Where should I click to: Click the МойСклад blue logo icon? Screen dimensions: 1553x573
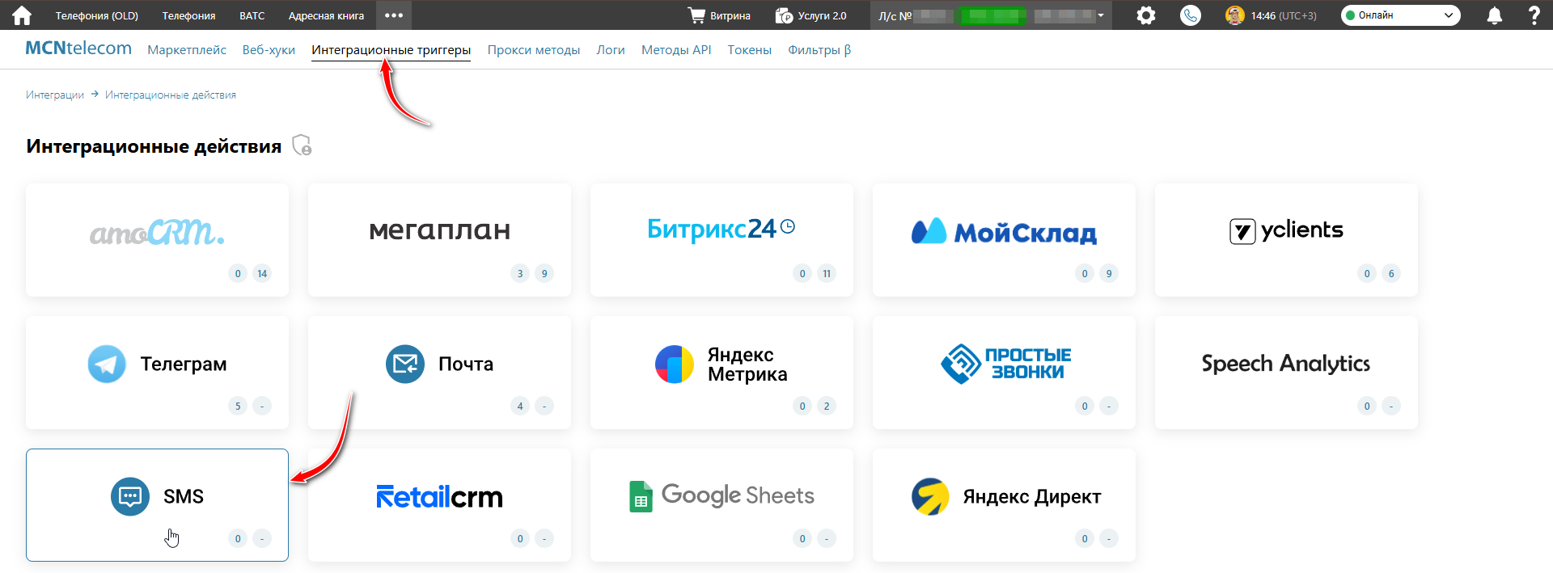coord(929,231)
